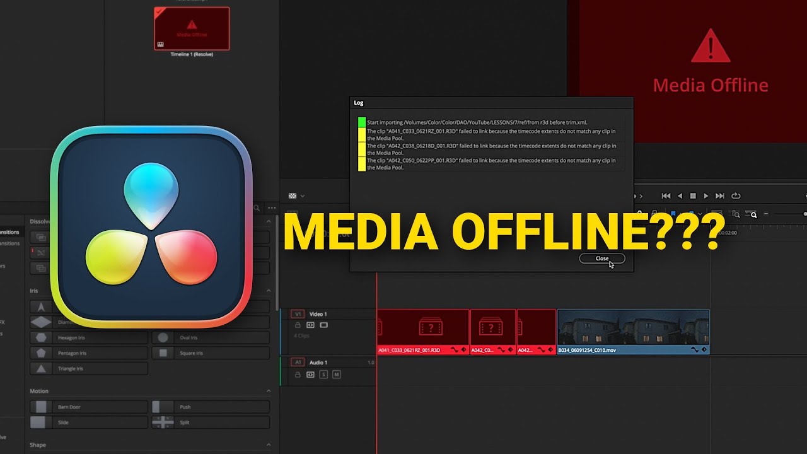Mute the Audio 1 track
The height and width of the screenshot is (454, 807).
[x=337, y=375]
